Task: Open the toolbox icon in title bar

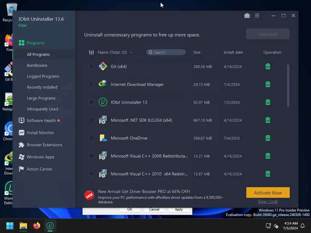Action: (x=247, y=15)
